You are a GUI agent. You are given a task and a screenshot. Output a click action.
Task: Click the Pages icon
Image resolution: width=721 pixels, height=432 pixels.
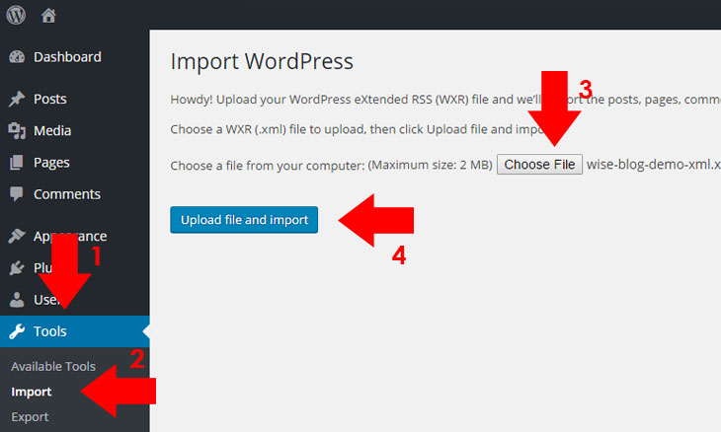tap(17, 163)
